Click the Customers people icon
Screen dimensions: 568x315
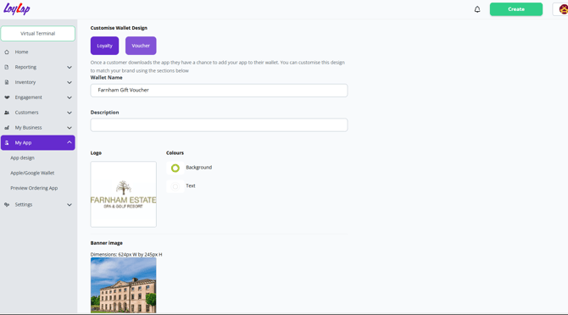coord(7,113)
